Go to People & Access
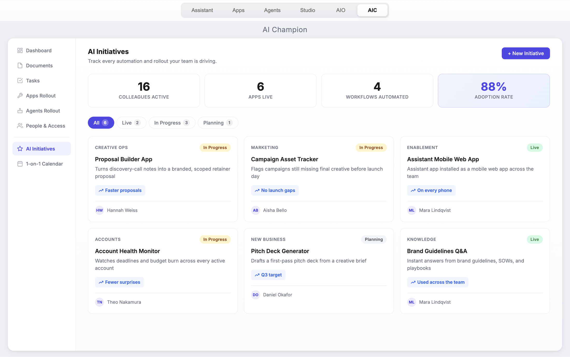 click(41, 126)
